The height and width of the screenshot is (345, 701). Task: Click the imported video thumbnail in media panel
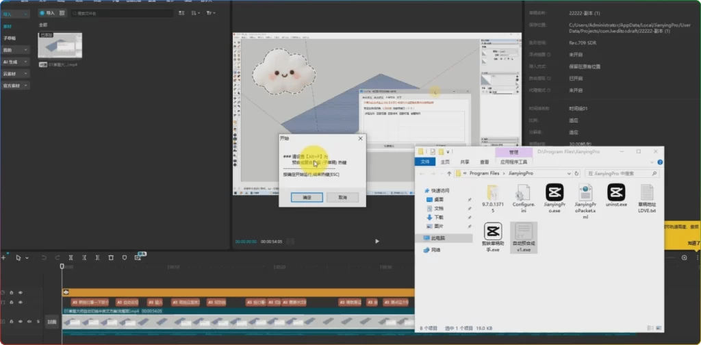pos(60,46)
